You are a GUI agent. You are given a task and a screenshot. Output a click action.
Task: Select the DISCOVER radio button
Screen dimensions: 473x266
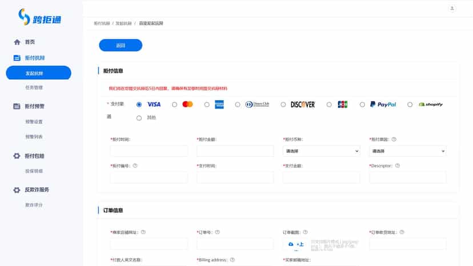pyautogui.click(x=283, y=104)
